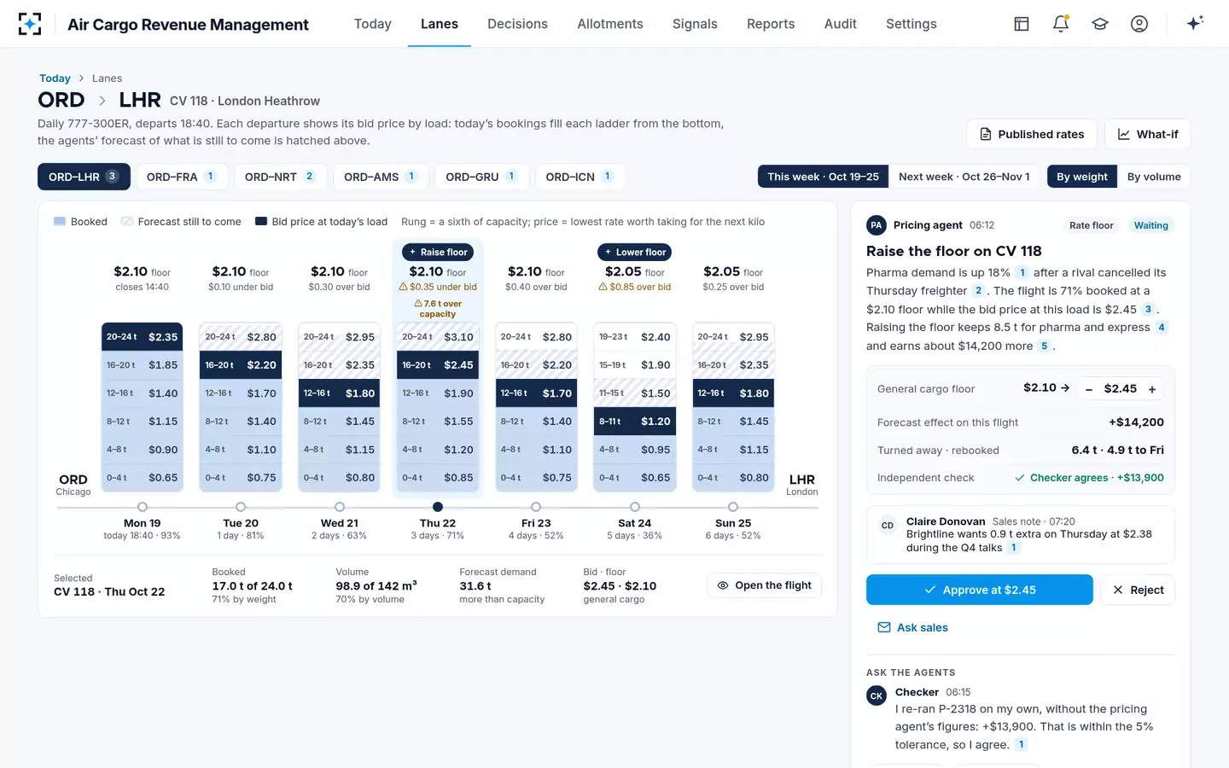Approve the floor at $2.45
Viewport: 1229px width, 768px height.
[x=980, y=590]
